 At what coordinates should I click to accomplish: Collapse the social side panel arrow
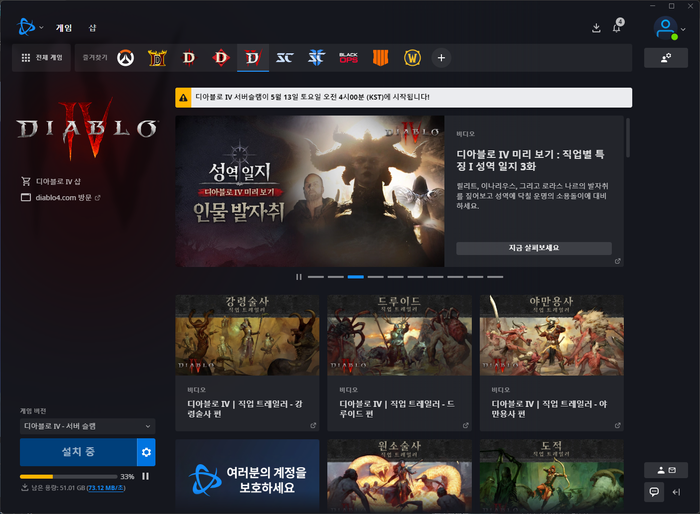coord(676,492)
